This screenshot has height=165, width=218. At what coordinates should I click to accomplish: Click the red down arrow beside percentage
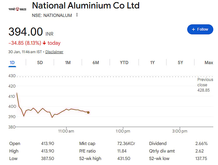point(44,43)
